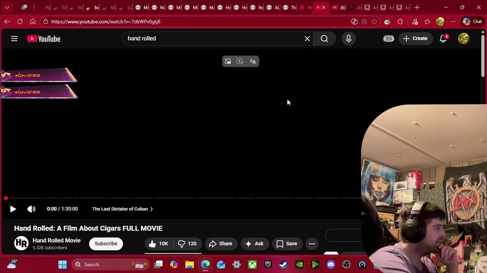Open the Hand Rolled Movie channel name

57,240
